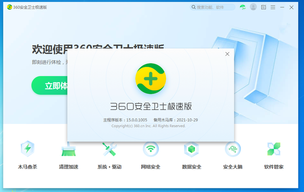Open the 软件管家 clover icon
Screen dimensions: 304x192
tap(274, 149)
